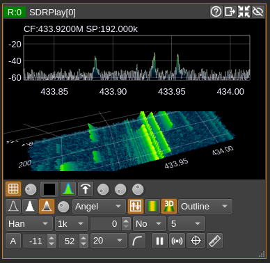Click the grid intensity dial knob

coord(31,189)
